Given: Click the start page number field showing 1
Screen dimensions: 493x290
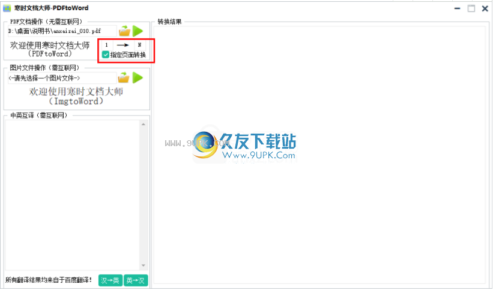Looking at the screenshot, I should 107,45.
